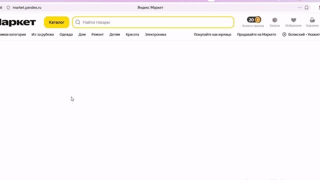Open the Корзина basket icon
Screen dimensions: 320x180
pyautogui.click(x=312, y=20)
